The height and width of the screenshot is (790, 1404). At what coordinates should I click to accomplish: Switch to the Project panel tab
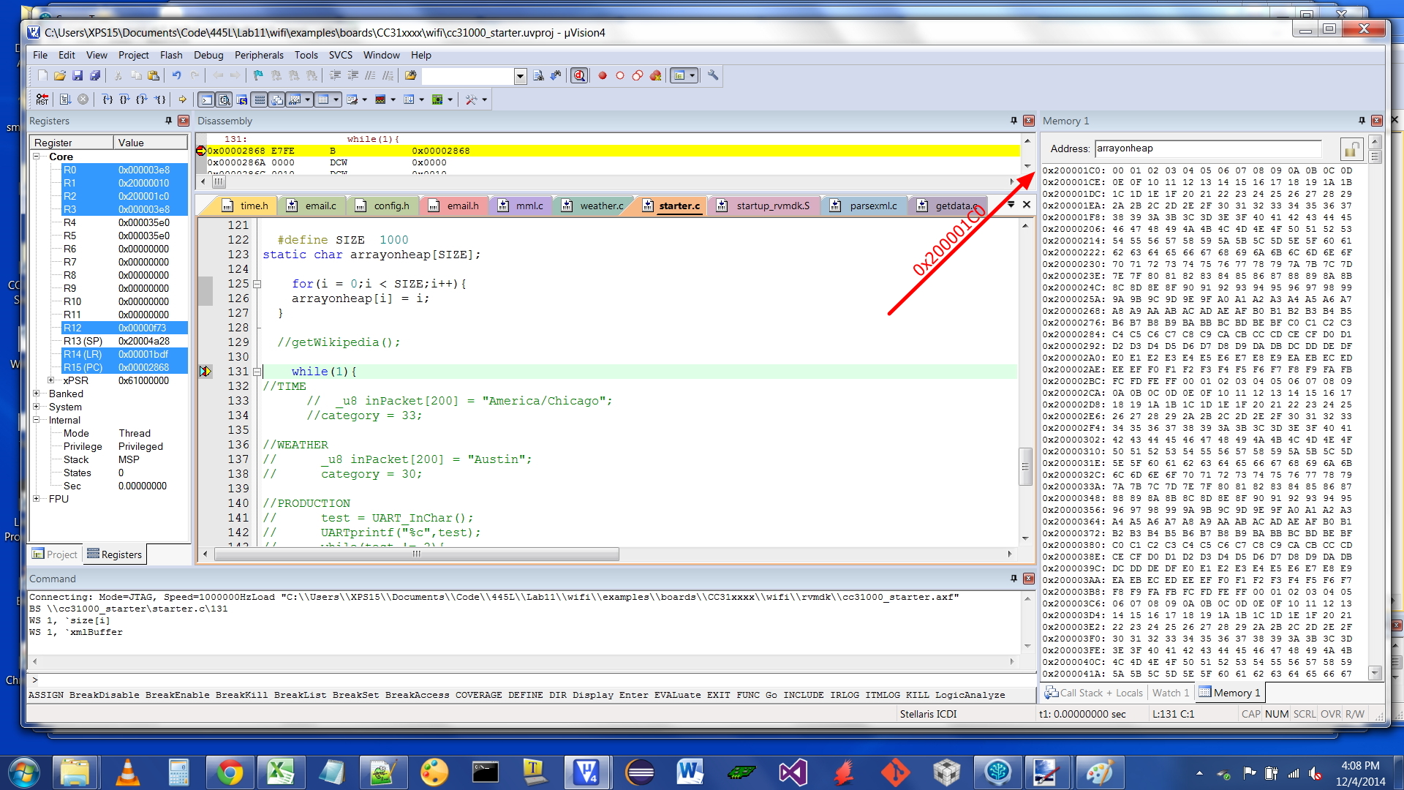(x=55, y=554)
